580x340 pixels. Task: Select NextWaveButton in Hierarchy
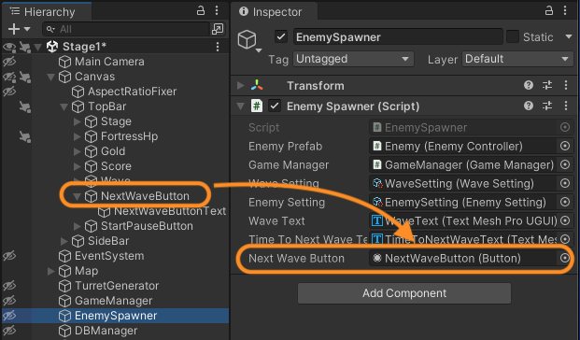tap(145, 196)
